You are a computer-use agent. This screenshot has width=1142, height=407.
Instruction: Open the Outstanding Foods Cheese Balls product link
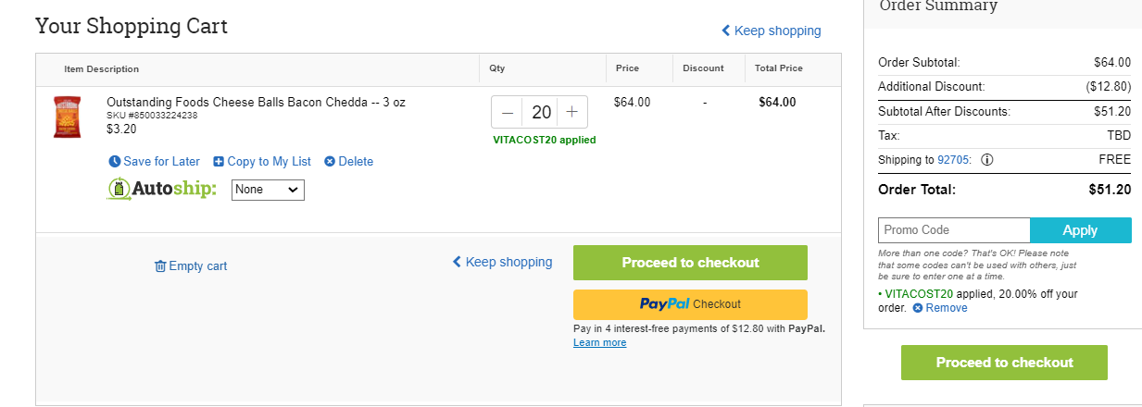point(256,102)
